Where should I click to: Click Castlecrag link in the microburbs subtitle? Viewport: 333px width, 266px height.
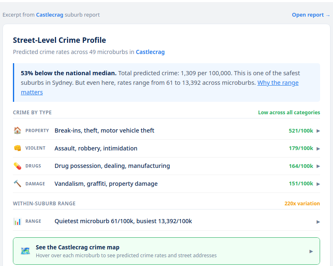[150, 52]
